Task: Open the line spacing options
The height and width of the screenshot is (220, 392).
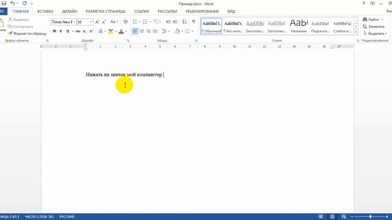Action: (x=164, y=31)
